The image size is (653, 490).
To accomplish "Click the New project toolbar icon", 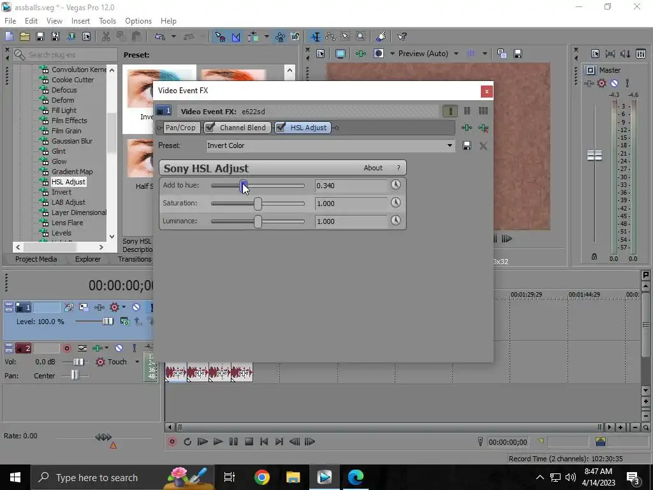I will pos(9,36).
